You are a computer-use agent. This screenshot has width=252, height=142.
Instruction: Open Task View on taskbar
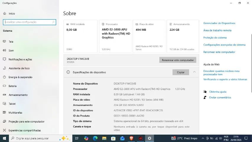click(x=77, y=138)
